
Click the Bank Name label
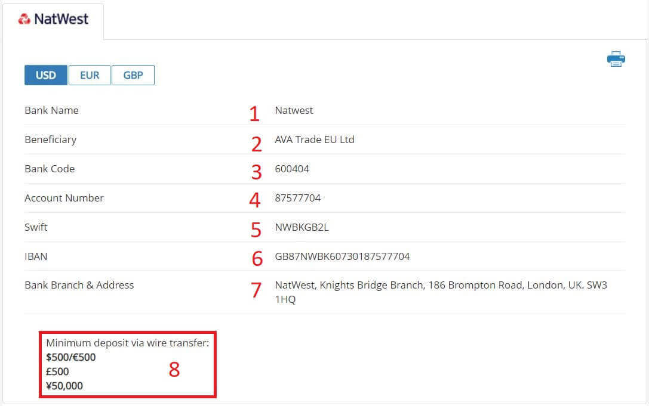51,110
